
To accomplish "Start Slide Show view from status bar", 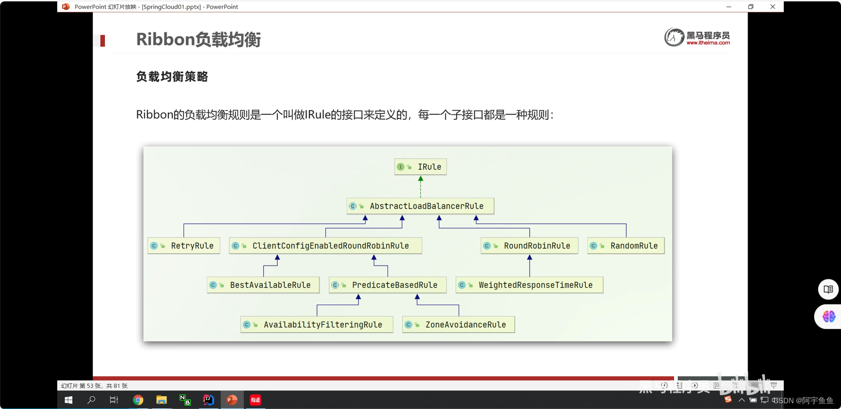I will pyautogui.click(x=774, y=385).
